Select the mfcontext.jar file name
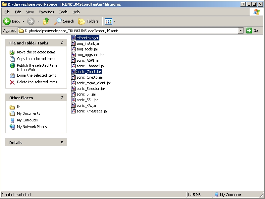This screenshot has height=199, width=265. (x=87, y=38)
